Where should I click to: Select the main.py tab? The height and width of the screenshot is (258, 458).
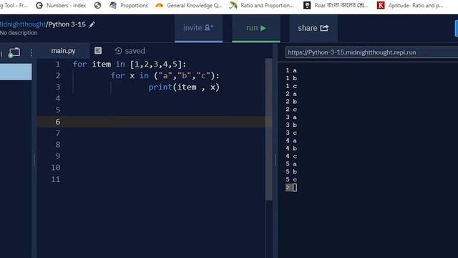[63, 51]
